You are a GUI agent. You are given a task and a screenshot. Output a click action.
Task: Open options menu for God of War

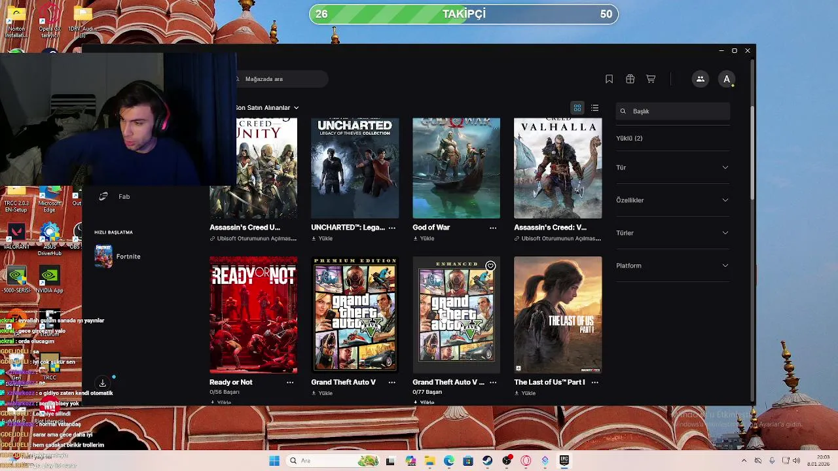click(x=493, y=228)
